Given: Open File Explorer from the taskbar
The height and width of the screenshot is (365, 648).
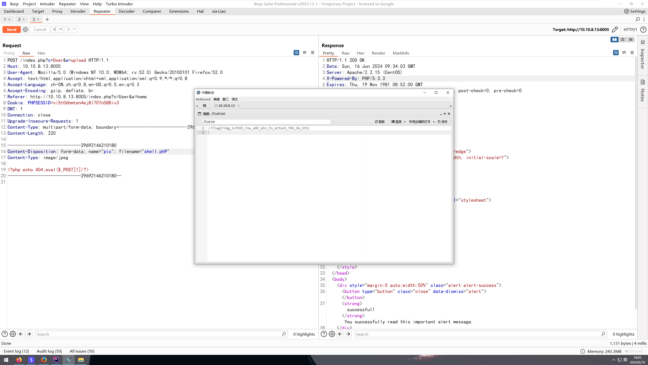Looking at the screenshot, I should (81, 360).
